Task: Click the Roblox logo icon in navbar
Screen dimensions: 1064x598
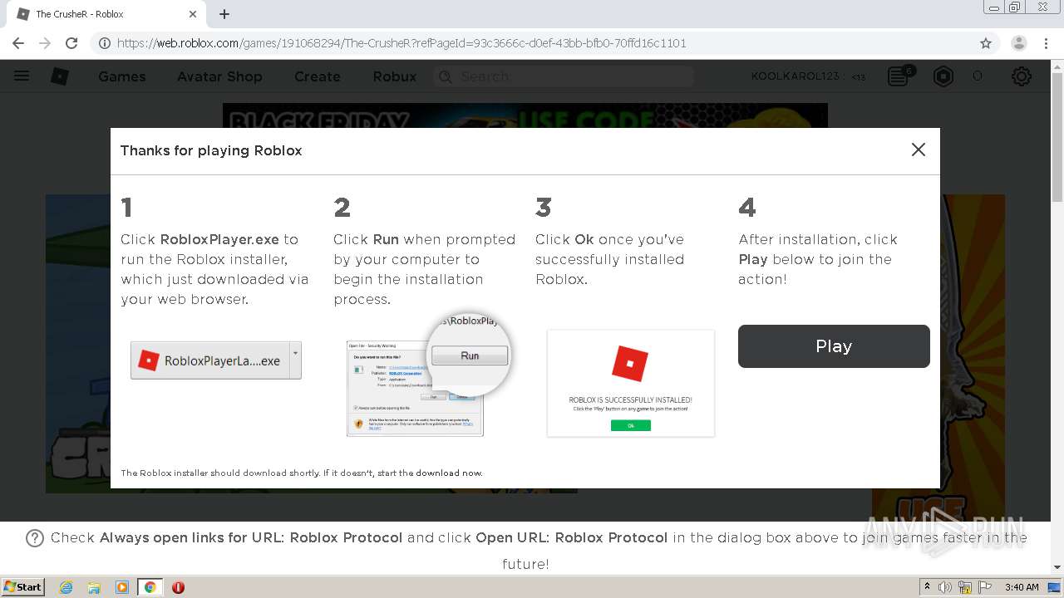Action: point(60,76)
